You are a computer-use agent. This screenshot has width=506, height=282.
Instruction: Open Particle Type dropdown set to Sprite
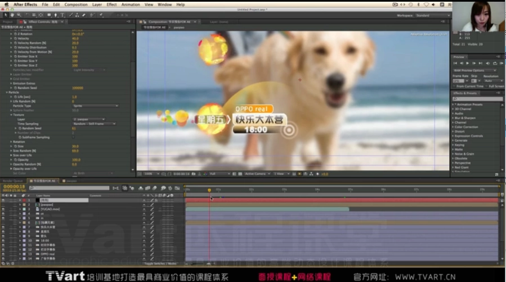96,106
